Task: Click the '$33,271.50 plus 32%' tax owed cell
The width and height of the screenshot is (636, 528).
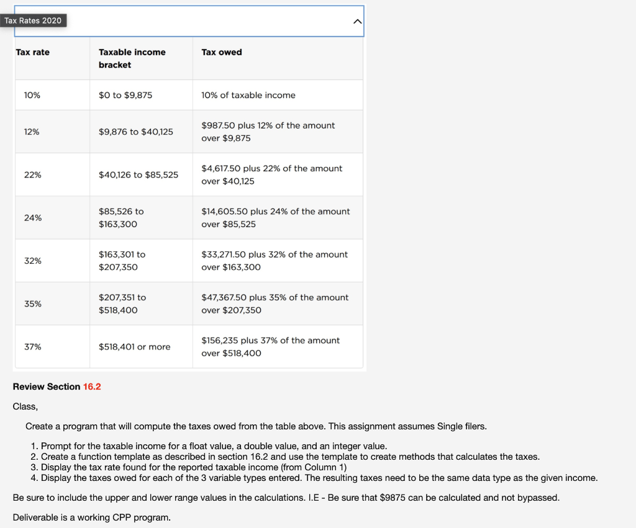Action: [x=278, y=261]
